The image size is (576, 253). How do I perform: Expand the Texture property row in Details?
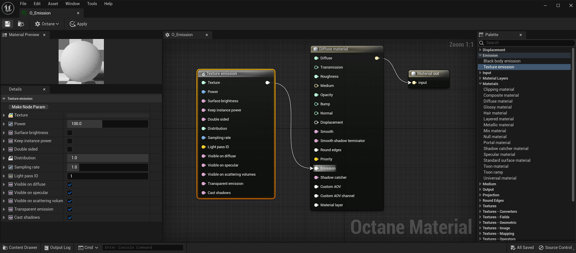pyautogui.click(x=4, y=115)
